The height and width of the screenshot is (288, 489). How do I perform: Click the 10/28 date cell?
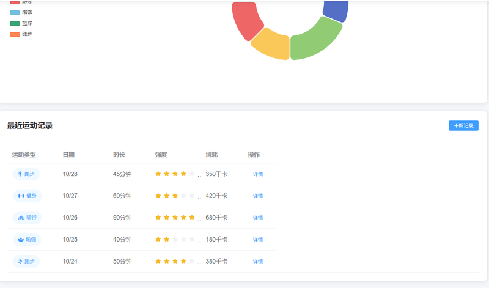(70, 174)
